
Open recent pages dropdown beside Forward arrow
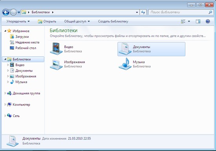[x=19, y=13]
